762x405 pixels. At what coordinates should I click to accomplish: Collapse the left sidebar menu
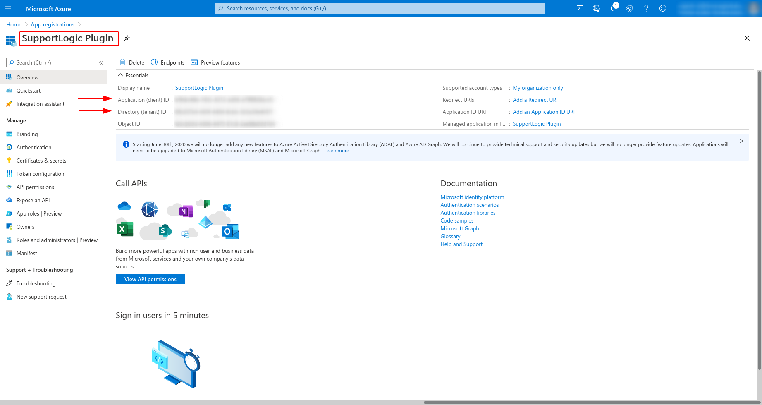tap(101, 63)
